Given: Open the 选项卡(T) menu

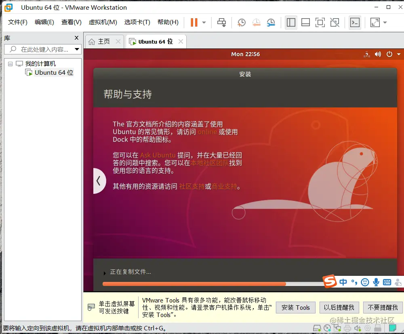Looking at the screenshot, I should (137, 22).
